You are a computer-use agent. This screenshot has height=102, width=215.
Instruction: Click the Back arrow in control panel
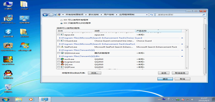click(x=45, y=15)
